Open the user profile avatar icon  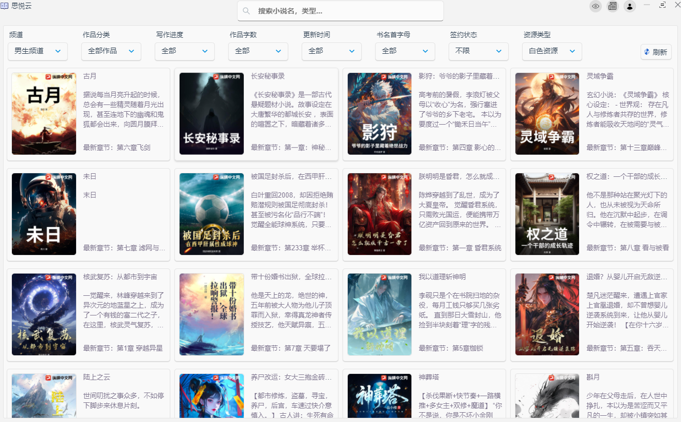coord(630,6)
